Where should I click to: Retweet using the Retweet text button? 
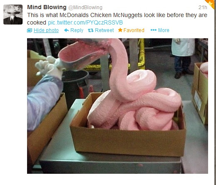coord(104,30)
